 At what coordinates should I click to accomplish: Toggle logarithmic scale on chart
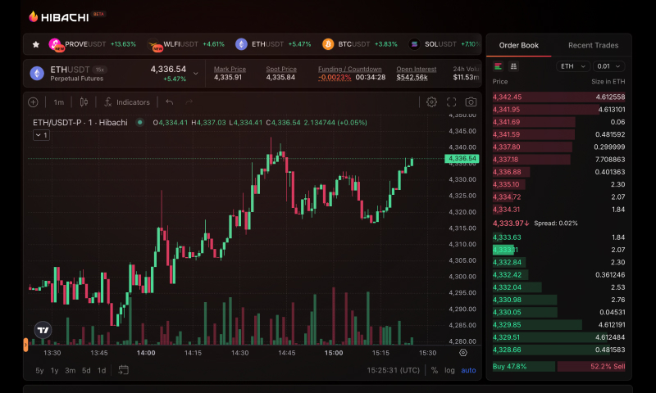[449, 370]
